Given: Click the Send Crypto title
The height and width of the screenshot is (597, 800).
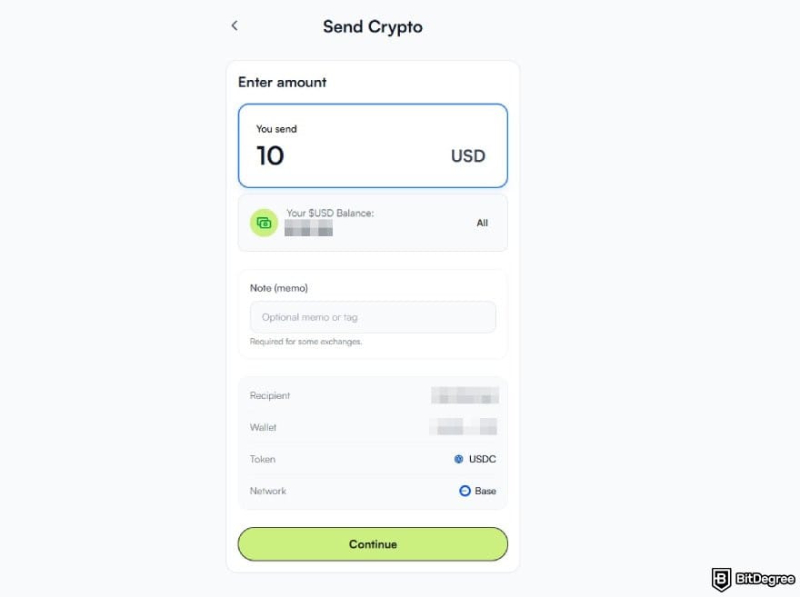Looking at the screenshot, I should 372,26.
